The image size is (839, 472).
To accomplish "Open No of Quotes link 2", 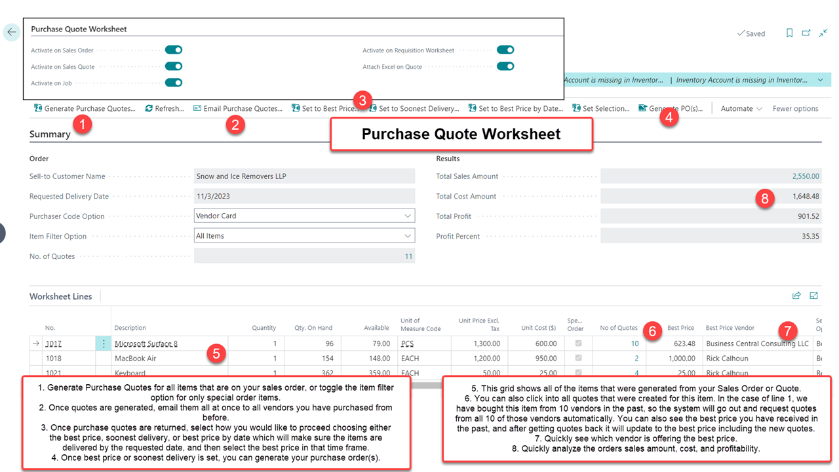I will pyautogui.click(x=636, y=359).
